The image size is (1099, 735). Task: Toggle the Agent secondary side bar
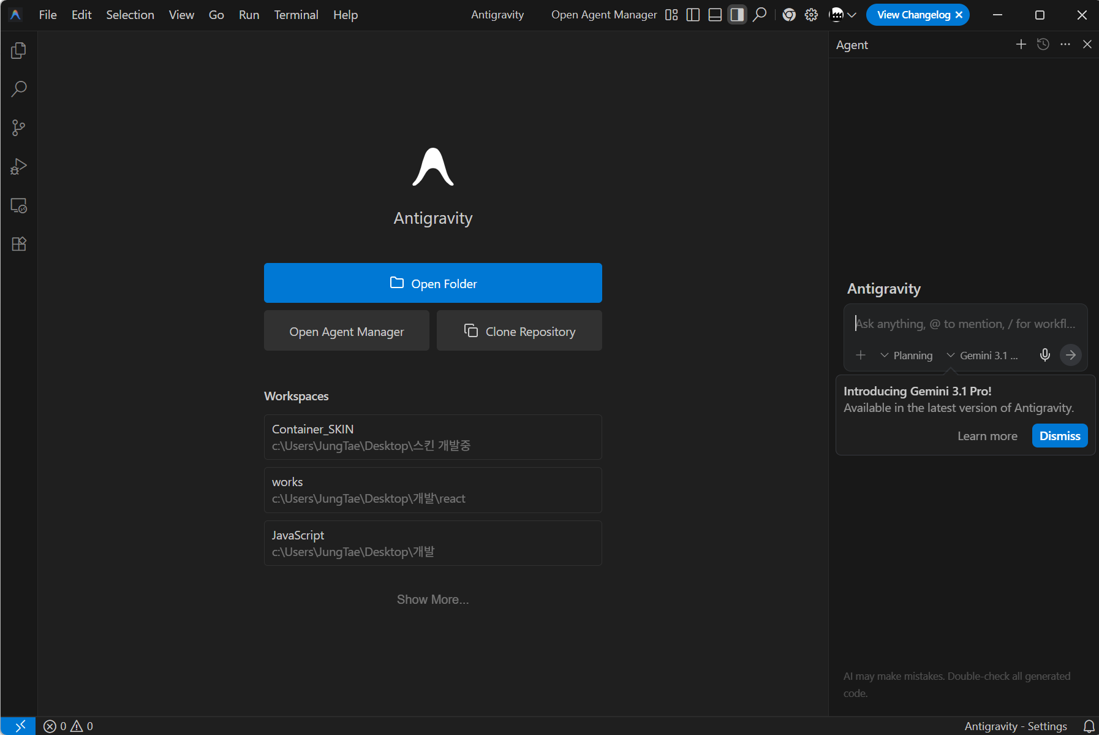pos(737,15)
